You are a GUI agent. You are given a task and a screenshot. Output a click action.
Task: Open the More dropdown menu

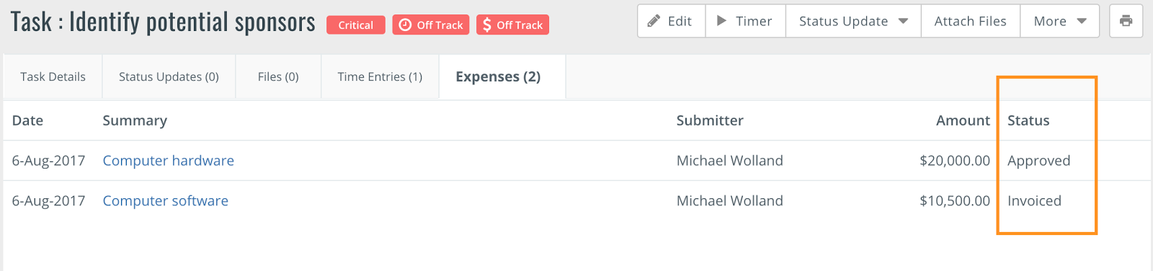click(1059, 21)
